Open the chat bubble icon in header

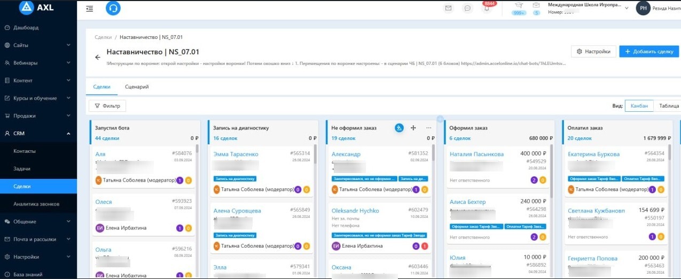(467, 8)
